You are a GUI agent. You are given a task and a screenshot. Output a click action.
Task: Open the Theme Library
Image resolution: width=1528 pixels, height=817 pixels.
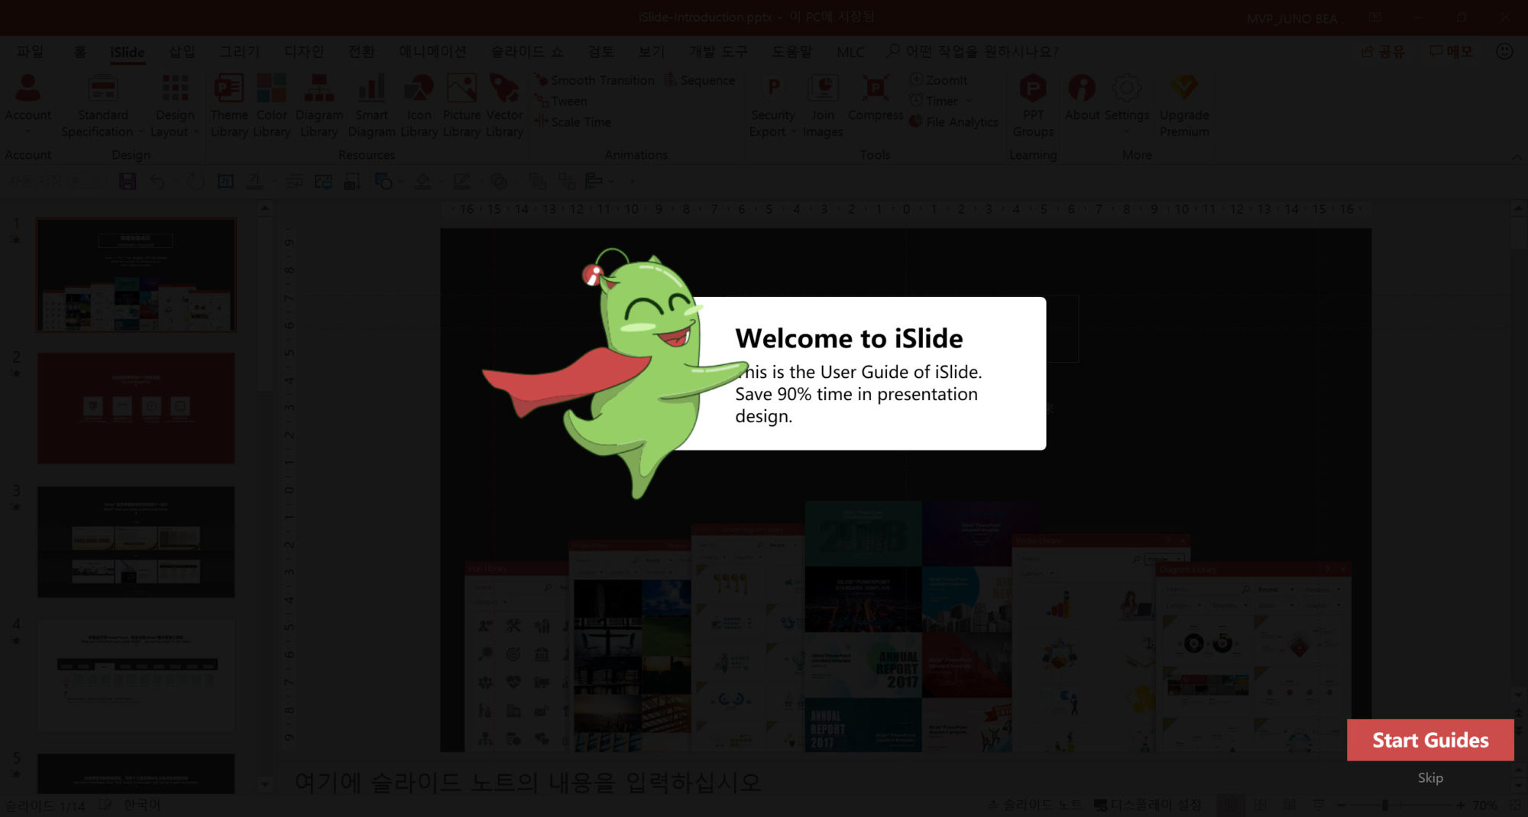click(x=228, y=106)
